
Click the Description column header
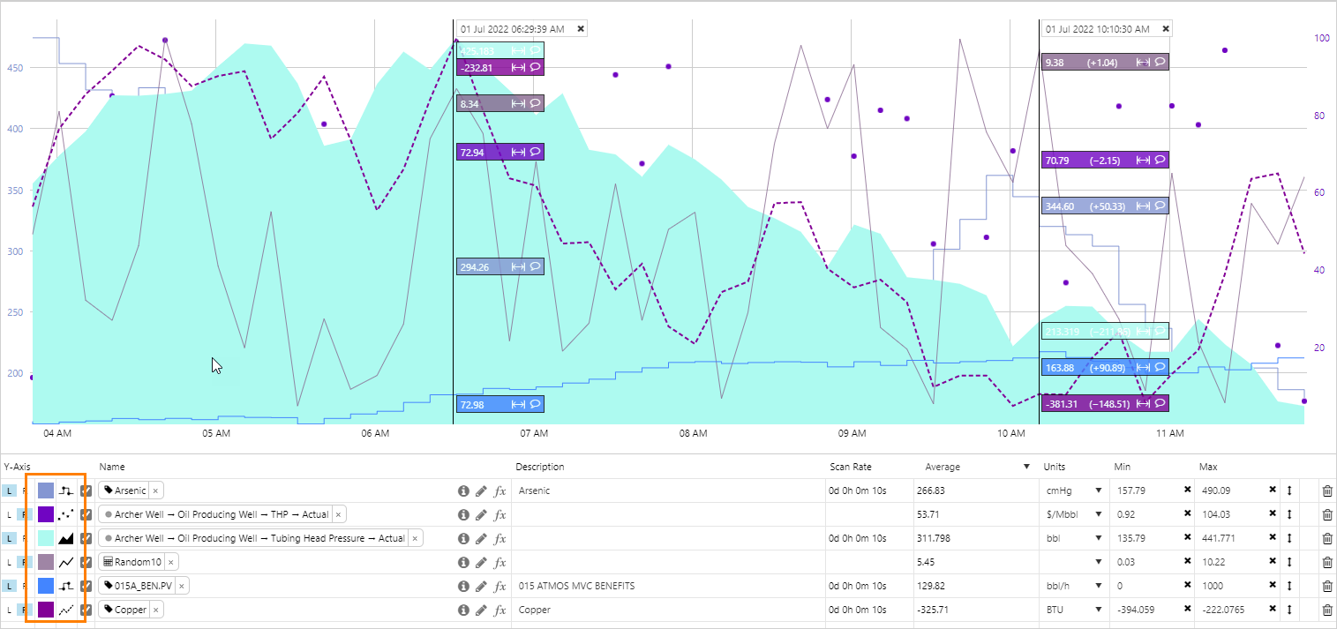tap(541, 467)
